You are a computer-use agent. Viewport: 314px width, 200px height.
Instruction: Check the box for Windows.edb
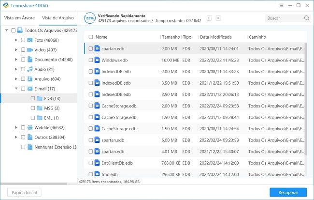point(91,60)
